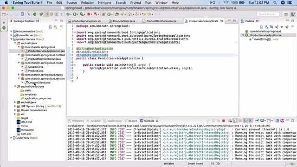
Task: Switch to CouponClient.java editor tab
Action: click(x=122, y=21)
